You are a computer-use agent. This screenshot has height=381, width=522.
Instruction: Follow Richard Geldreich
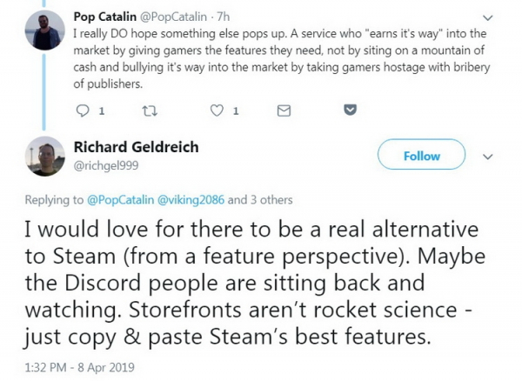[421, 157]
